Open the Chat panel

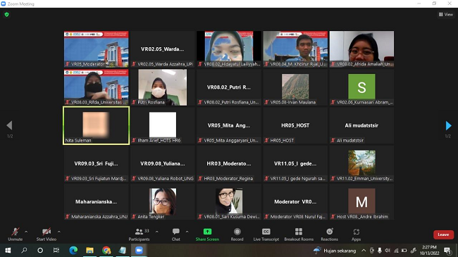tap(176, 234)
